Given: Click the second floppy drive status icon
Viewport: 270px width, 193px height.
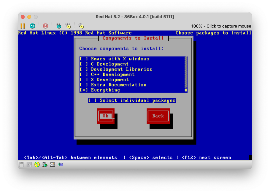Looking at the screenshot, I should coord(29,165).
